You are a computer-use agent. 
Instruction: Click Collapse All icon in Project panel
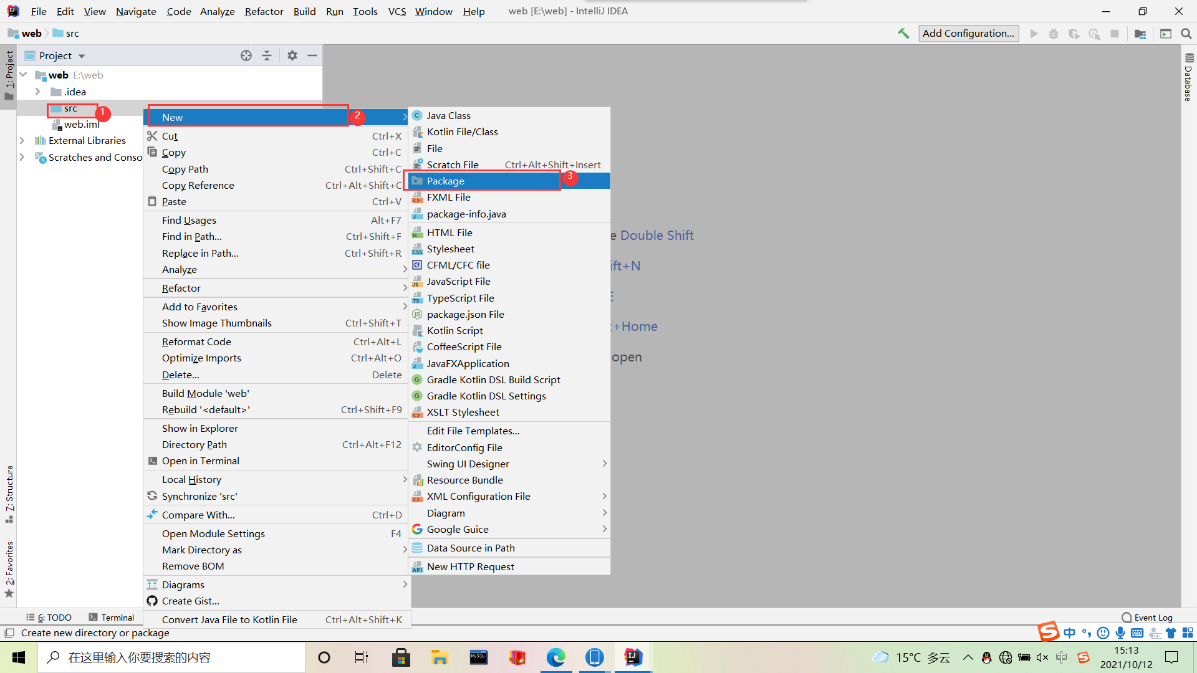(x=267, y=55)
